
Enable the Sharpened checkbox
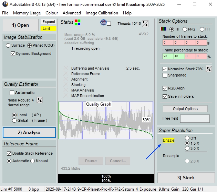point(165,75)
